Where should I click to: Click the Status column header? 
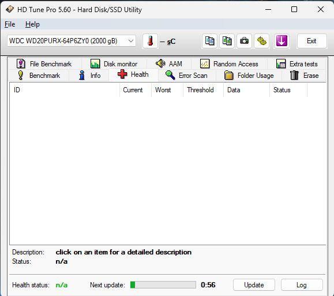[288, 90]
